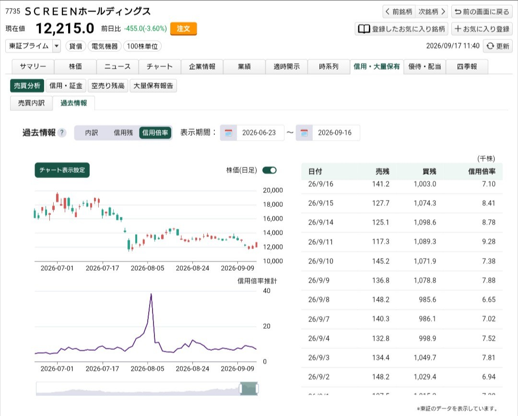This screenshot has width=518, height=416.
Task: Click the end date calendar icon
Action: click(x=304, y=133)
